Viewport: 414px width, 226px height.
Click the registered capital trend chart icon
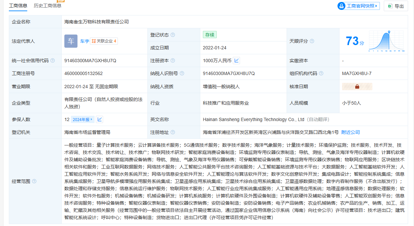pyautogui.click(x=237, y=61)
